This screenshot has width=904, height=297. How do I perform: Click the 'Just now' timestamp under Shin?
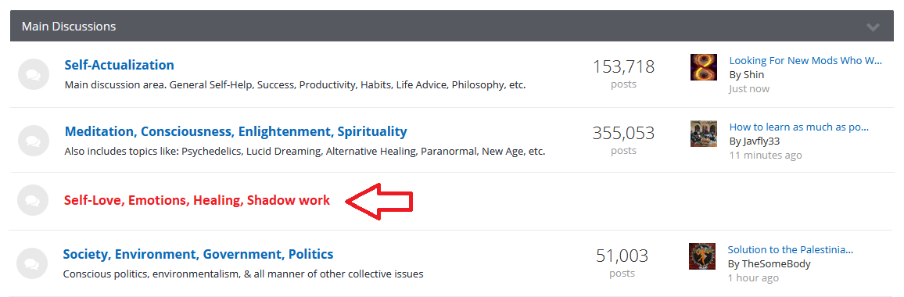(749, 89)
